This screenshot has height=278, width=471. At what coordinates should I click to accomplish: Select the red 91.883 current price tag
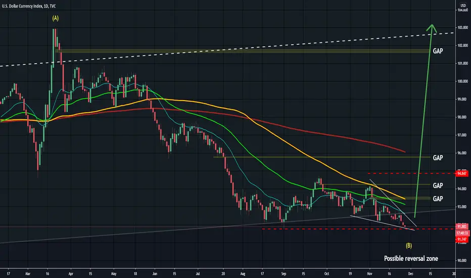point(462,226)
